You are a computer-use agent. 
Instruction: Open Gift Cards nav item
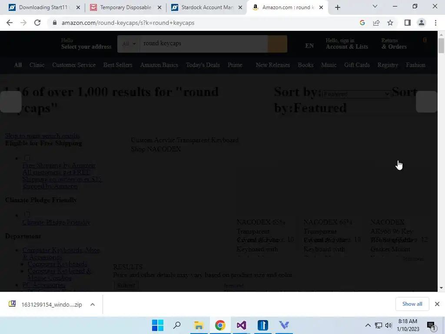[x=357, y=65]
